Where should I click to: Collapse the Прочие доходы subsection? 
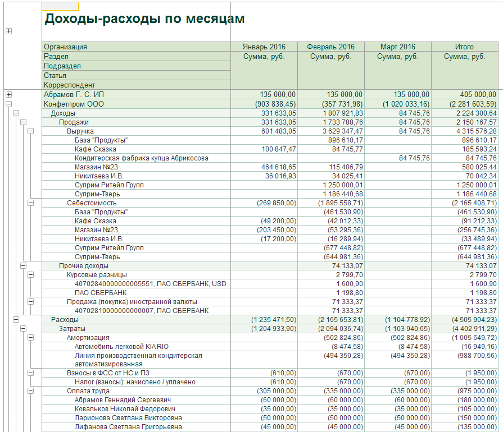click(24, 265)
